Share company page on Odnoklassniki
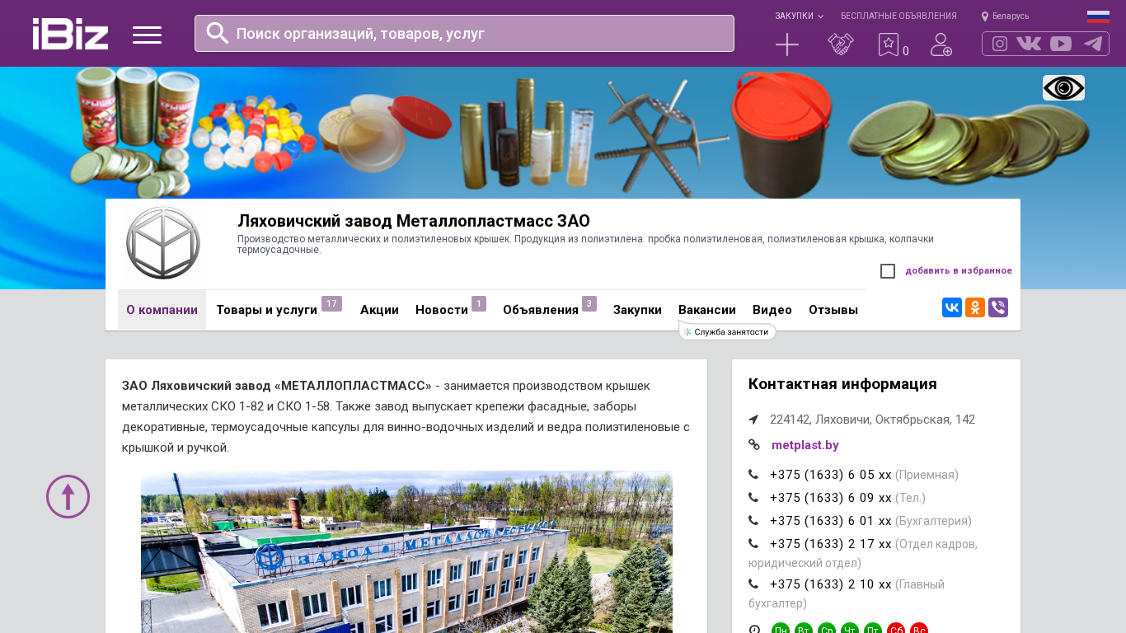Viewport: 1126px width, 633px height. coord(975,307)
